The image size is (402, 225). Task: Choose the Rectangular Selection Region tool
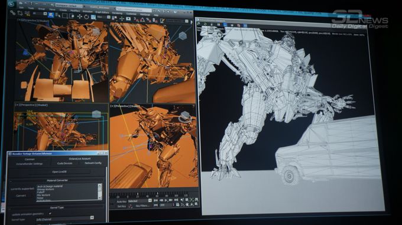(64, 15)
